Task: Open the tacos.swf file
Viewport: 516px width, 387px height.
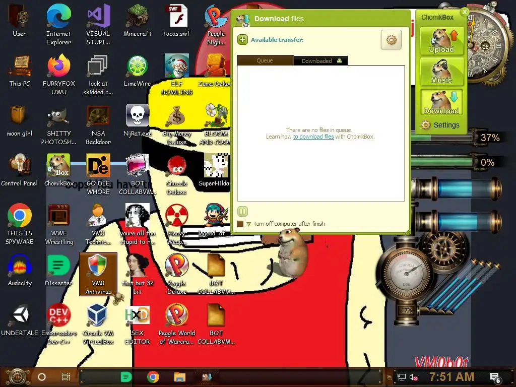Action: tap(177, 20)
